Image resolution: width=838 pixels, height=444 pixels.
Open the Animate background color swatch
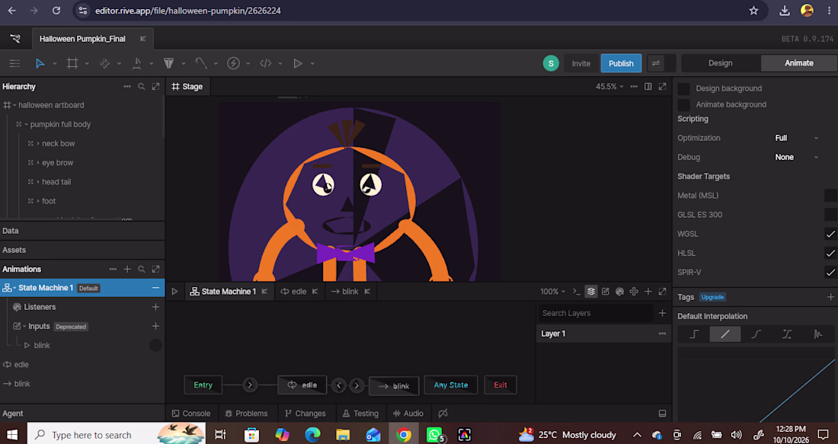683,105
